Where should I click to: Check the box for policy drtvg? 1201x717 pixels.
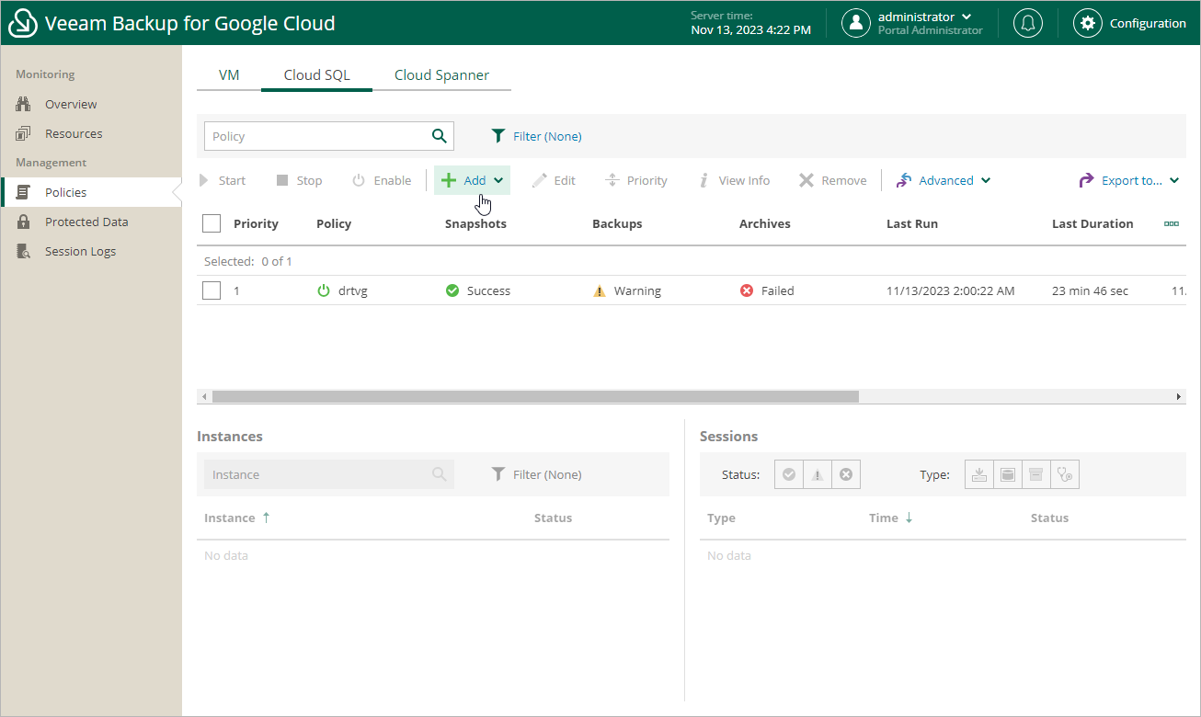[212, 290]
